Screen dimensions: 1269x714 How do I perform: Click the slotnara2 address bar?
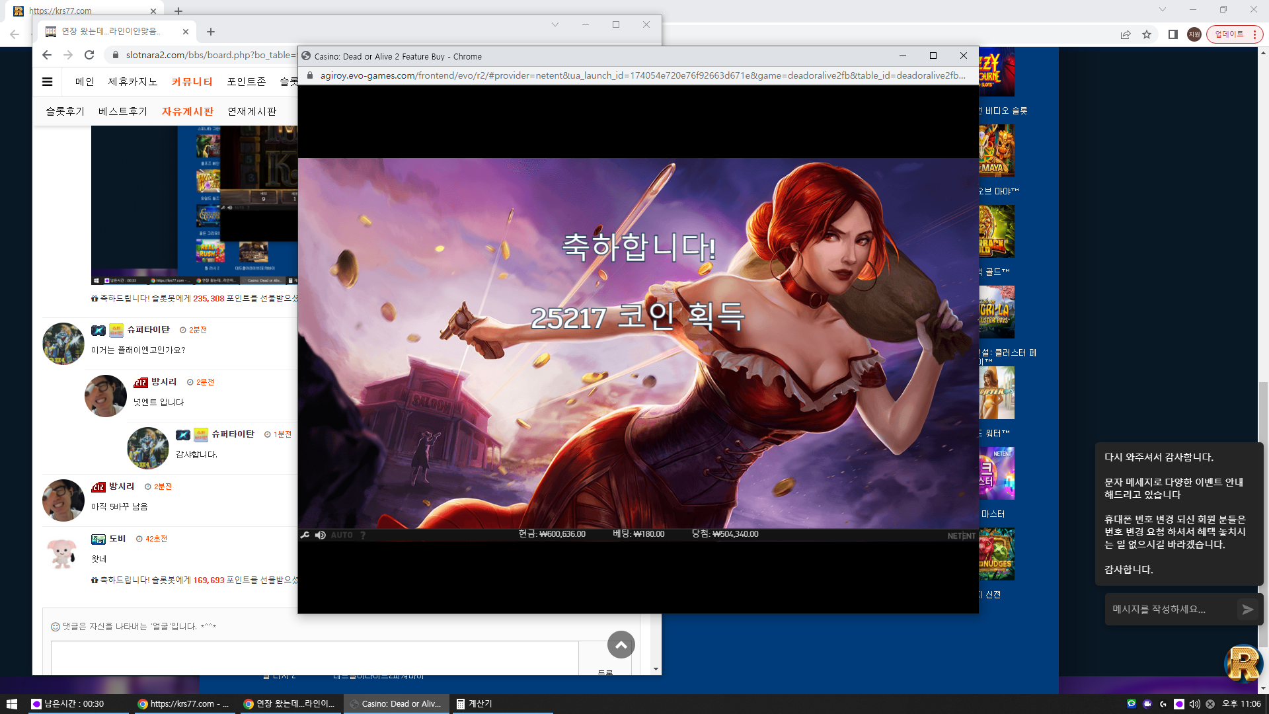(210, 55)
